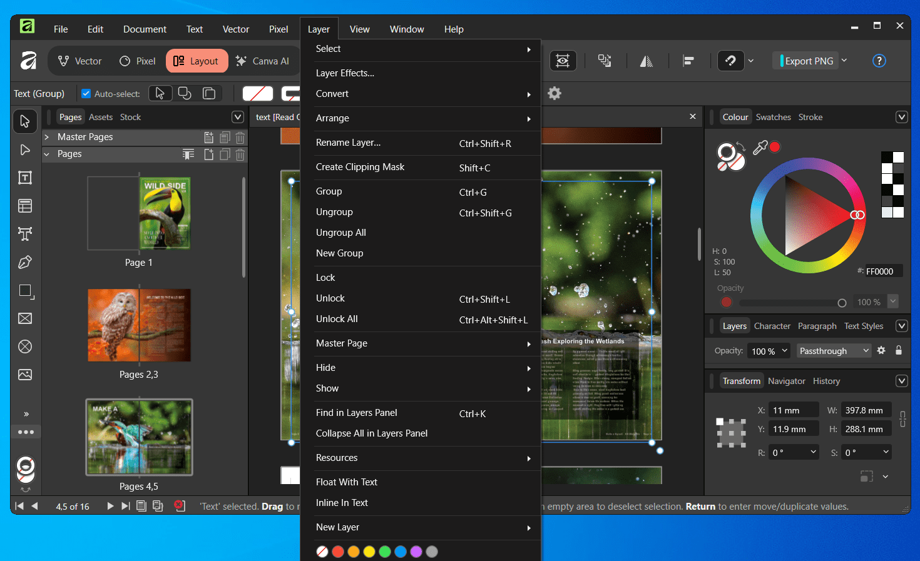Choose Create Clipping Mask from Layer menu

[360, 167]
